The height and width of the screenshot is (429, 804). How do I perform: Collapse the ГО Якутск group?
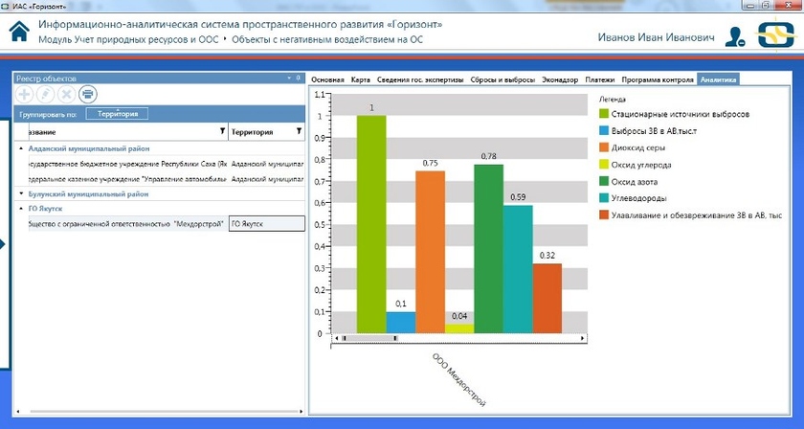pyautogui.click(x=21, y=208)
